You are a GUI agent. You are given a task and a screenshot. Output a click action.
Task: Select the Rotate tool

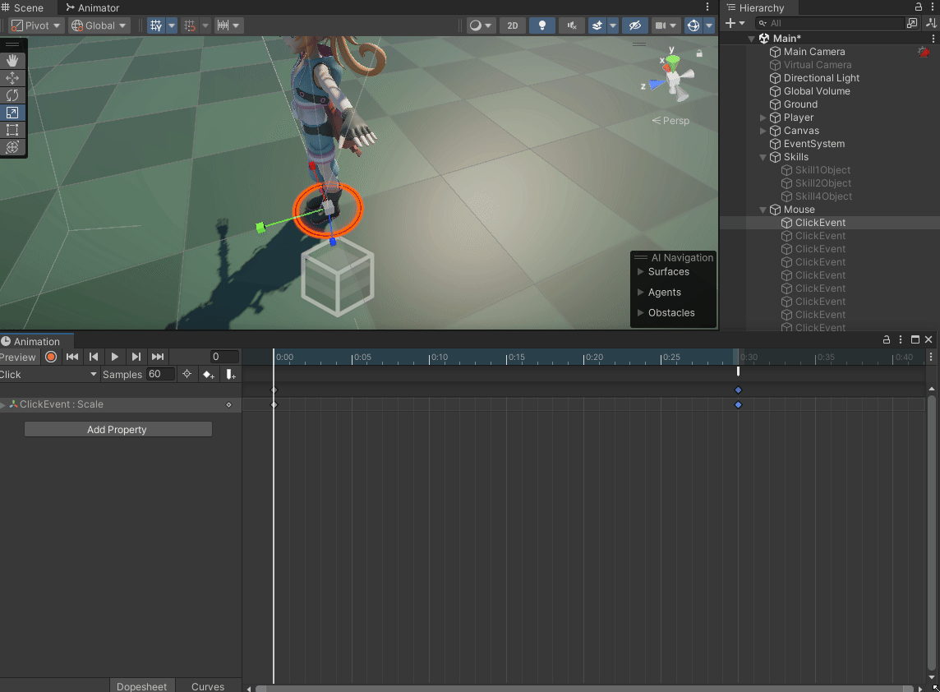pyautogui.click(x=12, y=95)
